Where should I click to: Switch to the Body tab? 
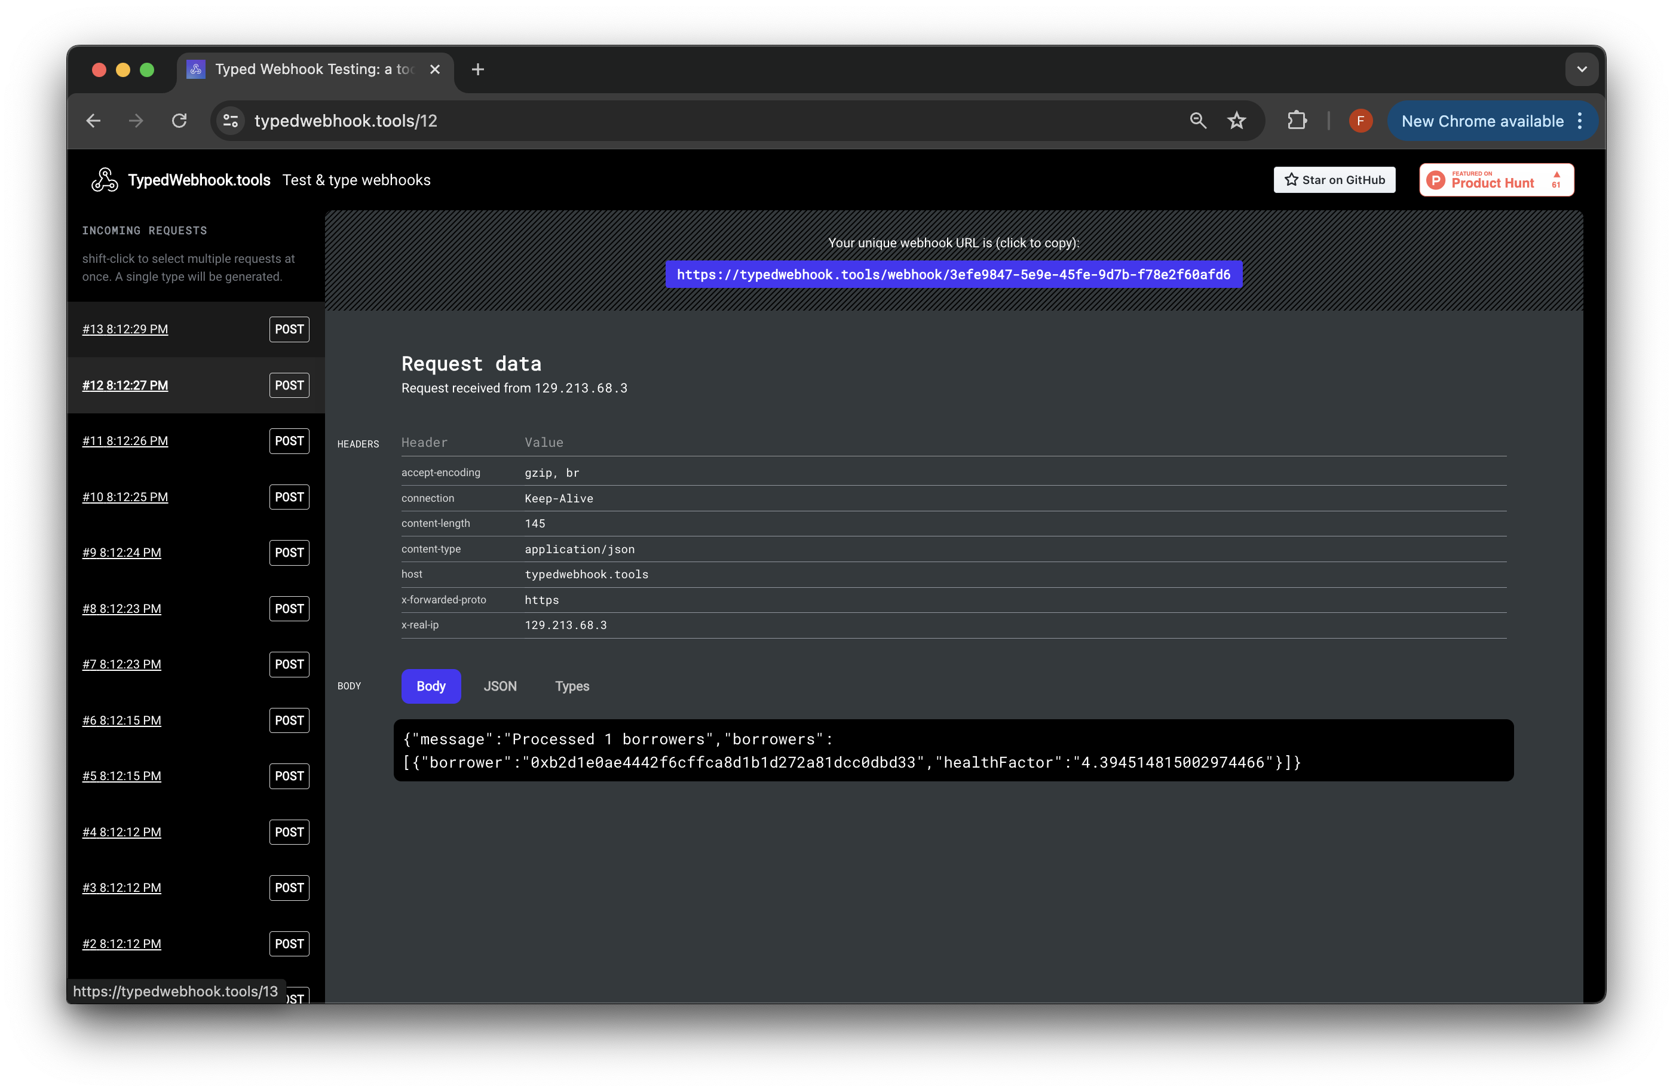point(431,686)
